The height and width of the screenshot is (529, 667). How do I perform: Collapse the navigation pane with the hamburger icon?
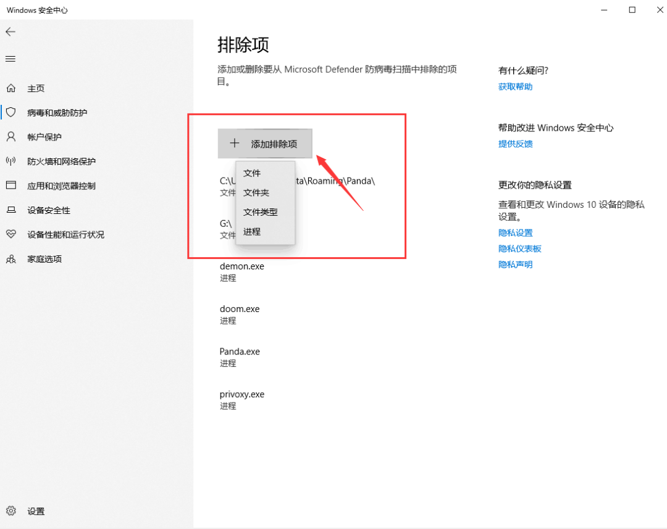10,59
